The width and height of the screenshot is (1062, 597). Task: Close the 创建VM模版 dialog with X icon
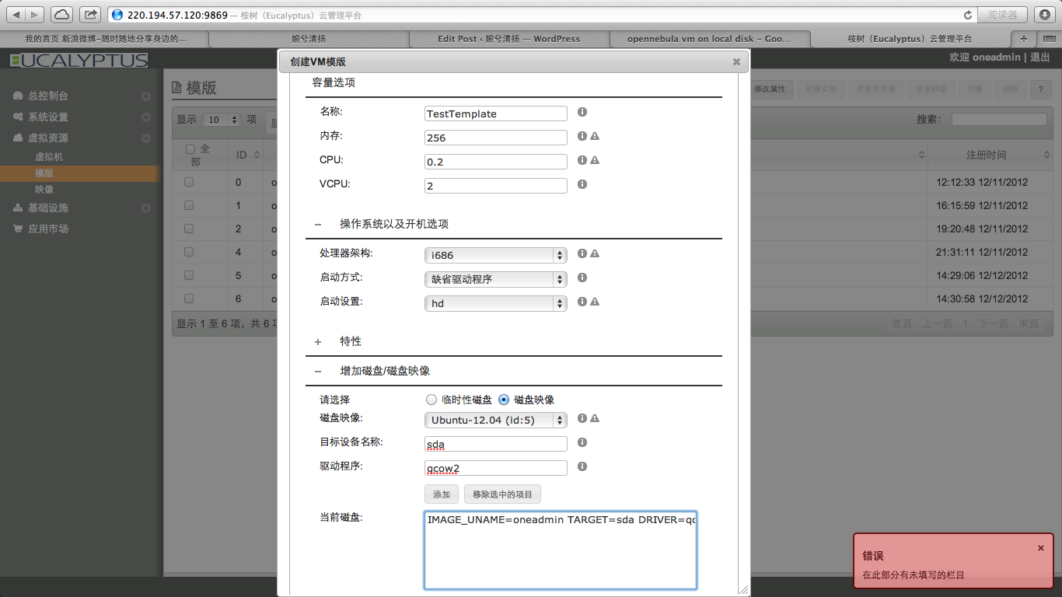coord(736,61)
